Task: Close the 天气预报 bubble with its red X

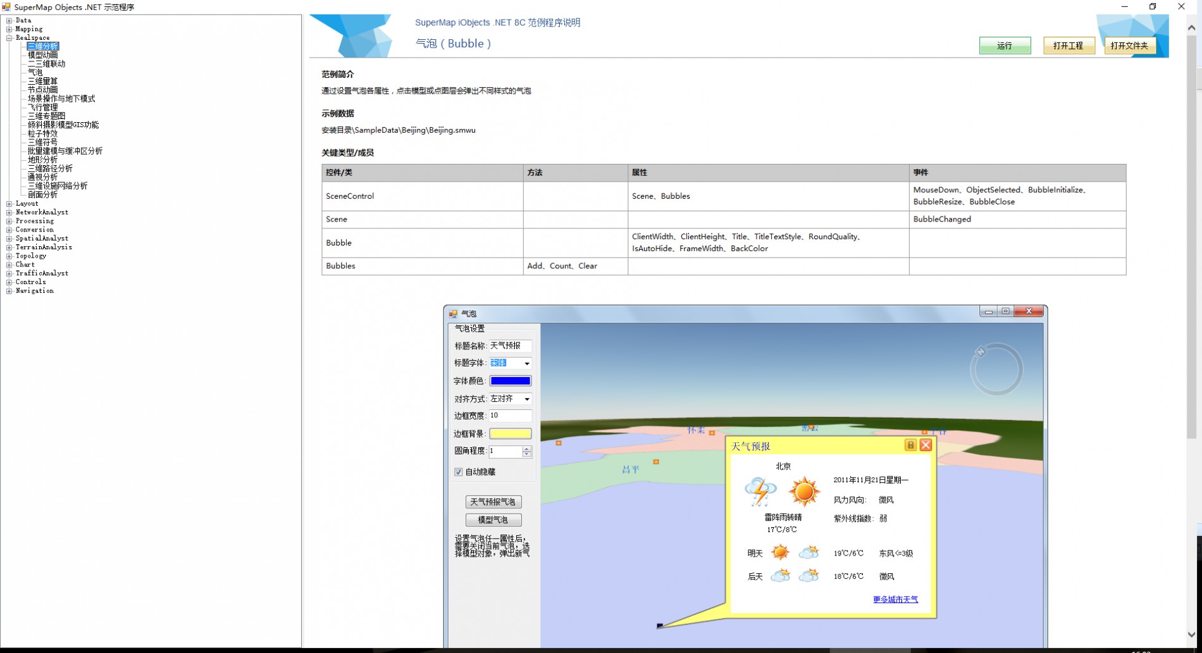Action: [926, 445]
